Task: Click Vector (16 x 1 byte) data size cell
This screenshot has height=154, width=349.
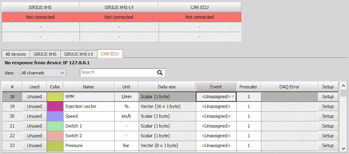Action: (167, 106)
